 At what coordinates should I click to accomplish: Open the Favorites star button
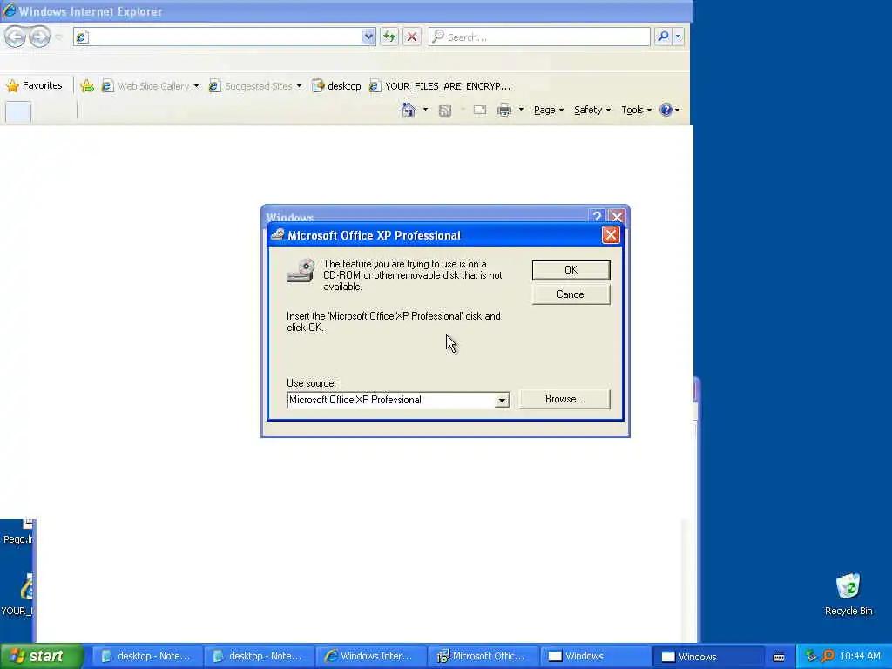[34, 86]
